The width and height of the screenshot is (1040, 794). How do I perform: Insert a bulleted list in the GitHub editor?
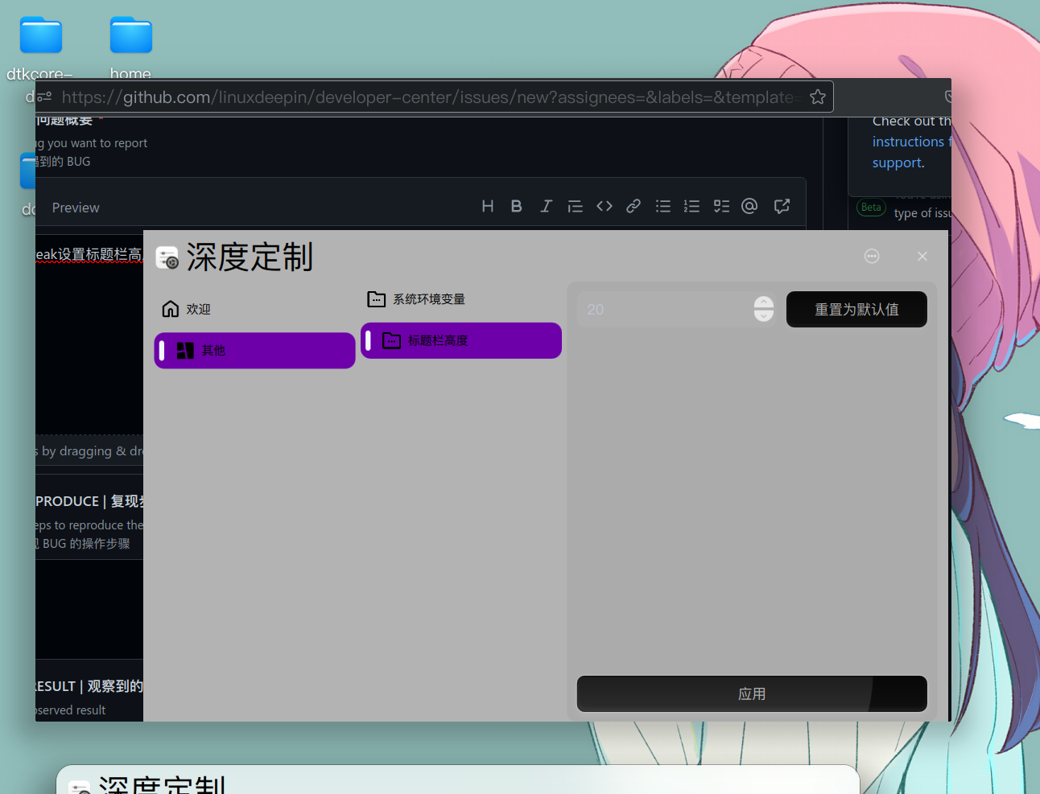click(663, 206)
